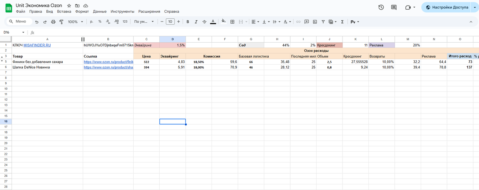Open the text color picker
Viewport: 479px width, 190px height.
click(213, 22)
